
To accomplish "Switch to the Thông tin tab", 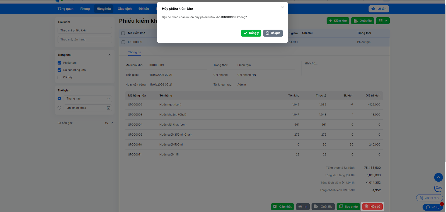I will click(135, 52).
